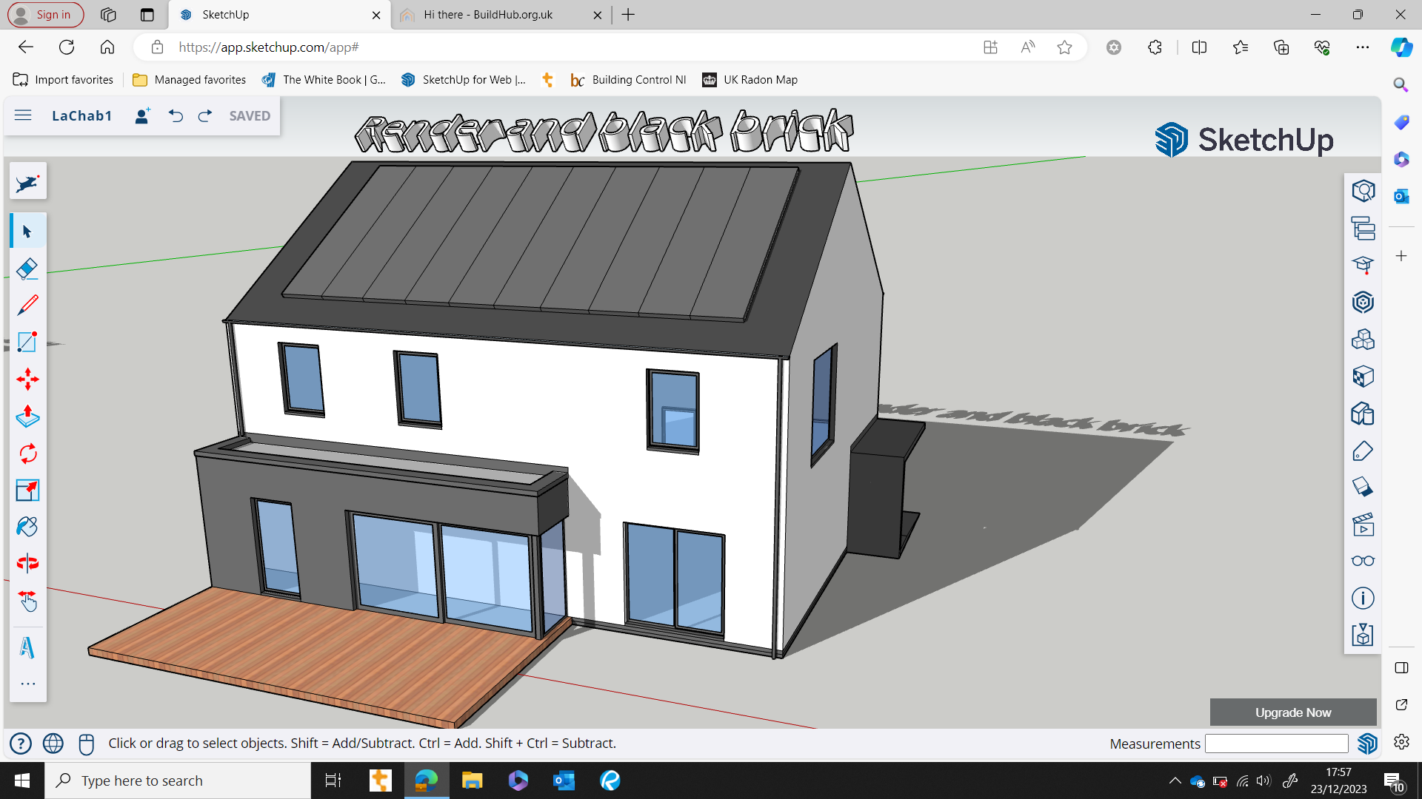This screenshot has height=799, width=1422.
Task: Click the Upgrade Now button
Action: (x=1292, y=712)
